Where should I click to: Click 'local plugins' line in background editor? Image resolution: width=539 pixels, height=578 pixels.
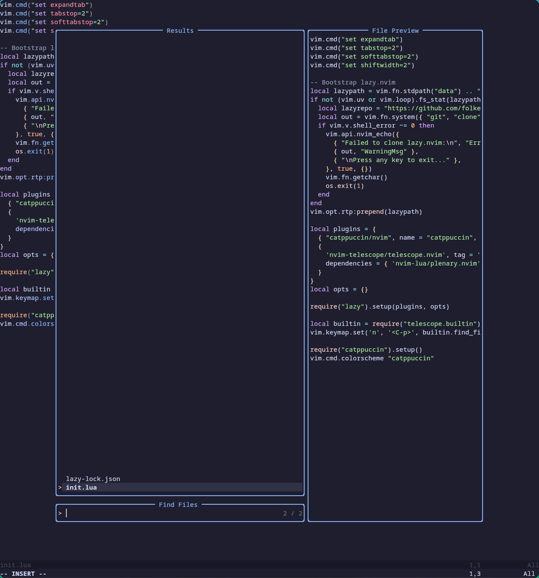click(25, 194)
